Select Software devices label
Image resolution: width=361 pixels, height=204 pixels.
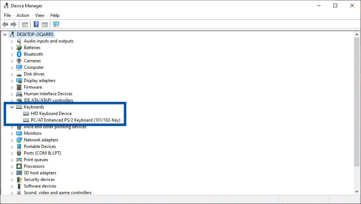40,186
